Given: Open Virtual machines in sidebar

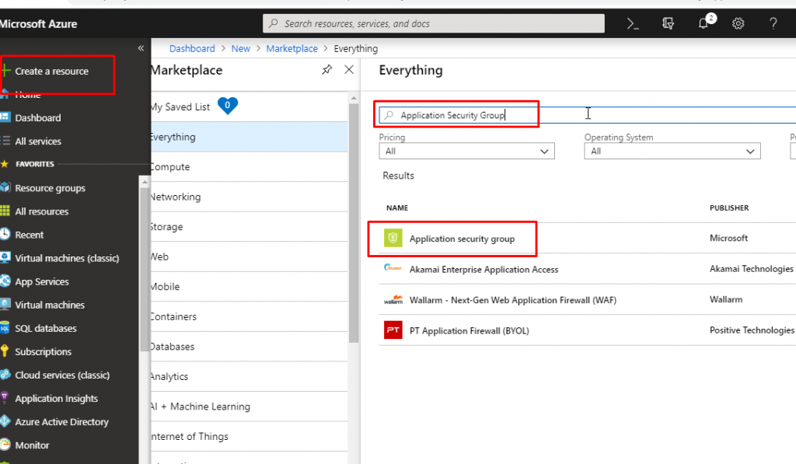Looking at the screenshot, I should click(50, 305).
